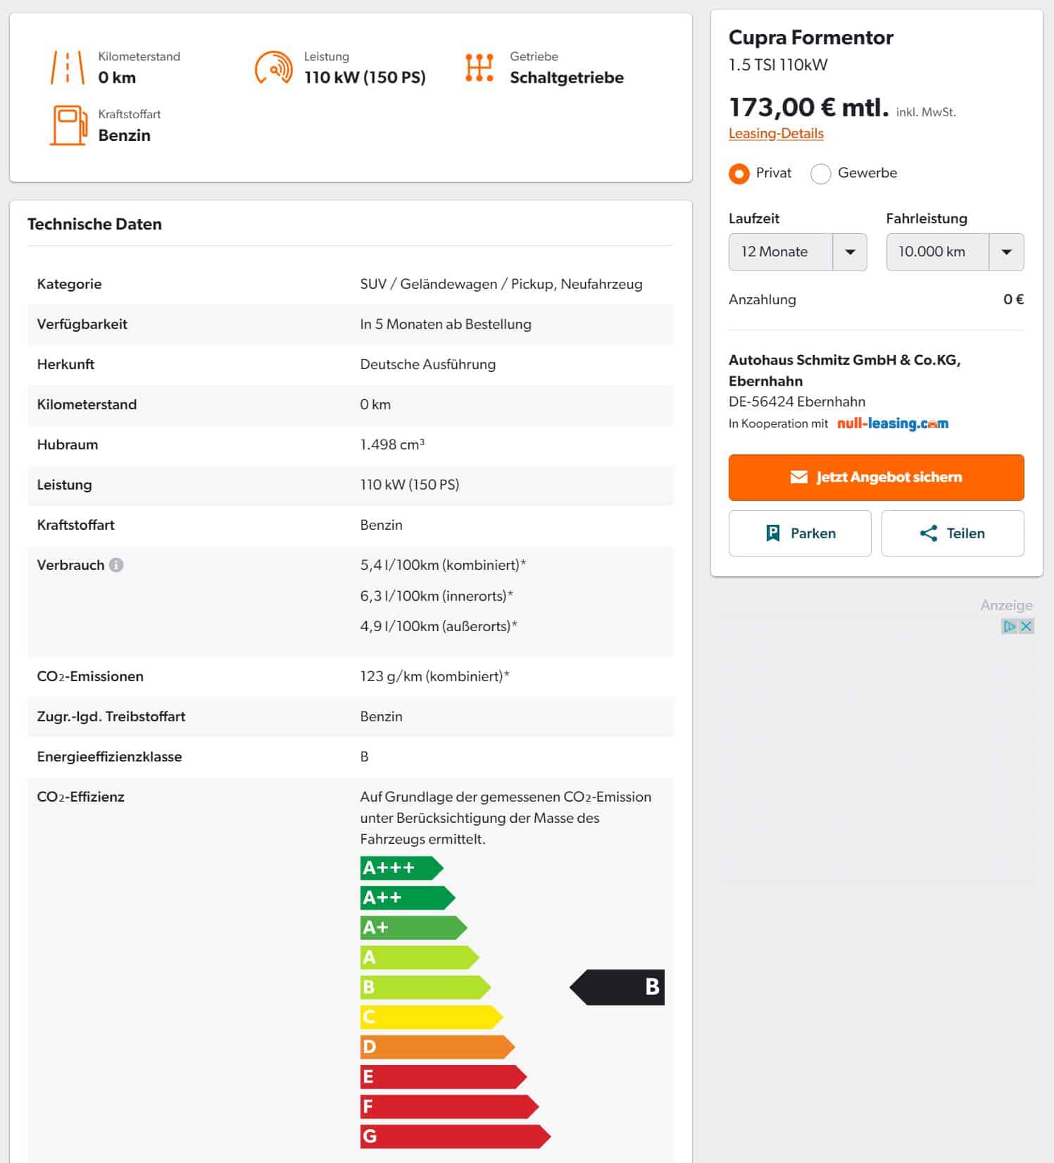The height and width of the screenshot is (1163, 1054).
Task: Click the red G efficiency bar
Action: (455, 1136)
